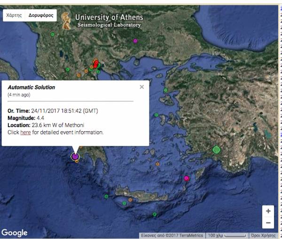Select the small orange marker below the purple Methoni marker
The height and width of the screenshot is (239, 282).
[77, 161]
